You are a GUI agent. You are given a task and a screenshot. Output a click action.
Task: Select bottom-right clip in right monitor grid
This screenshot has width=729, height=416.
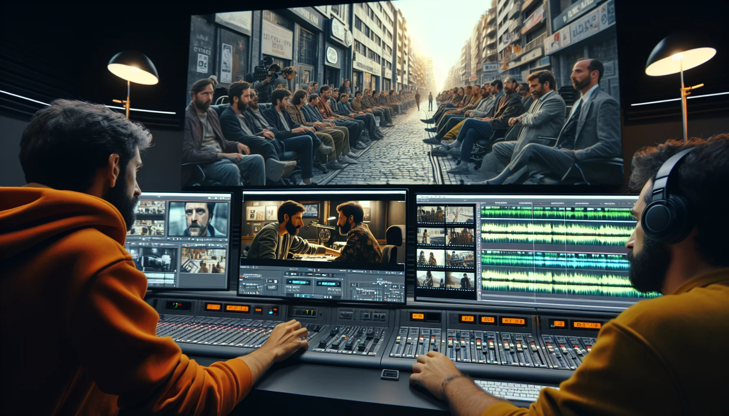tap(460, 279)
